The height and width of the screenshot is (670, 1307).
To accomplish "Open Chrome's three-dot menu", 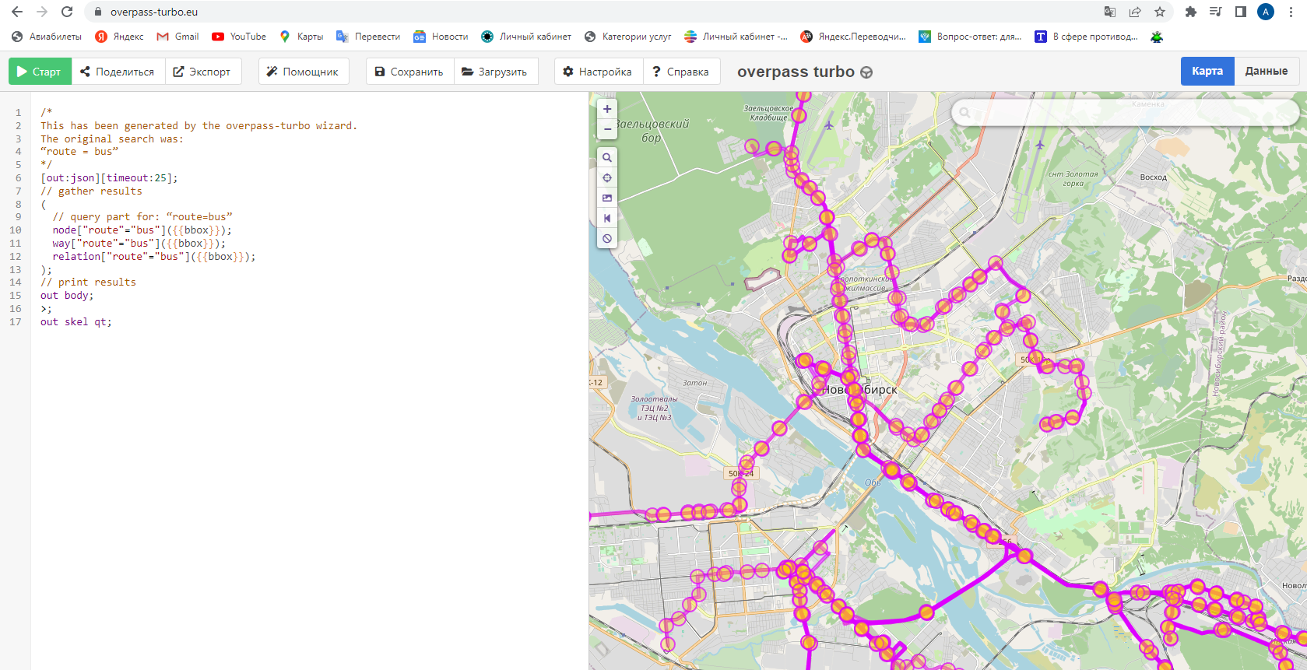I will (1291, 12).
